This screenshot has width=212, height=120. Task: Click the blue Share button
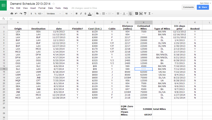[x=203, y=7]
